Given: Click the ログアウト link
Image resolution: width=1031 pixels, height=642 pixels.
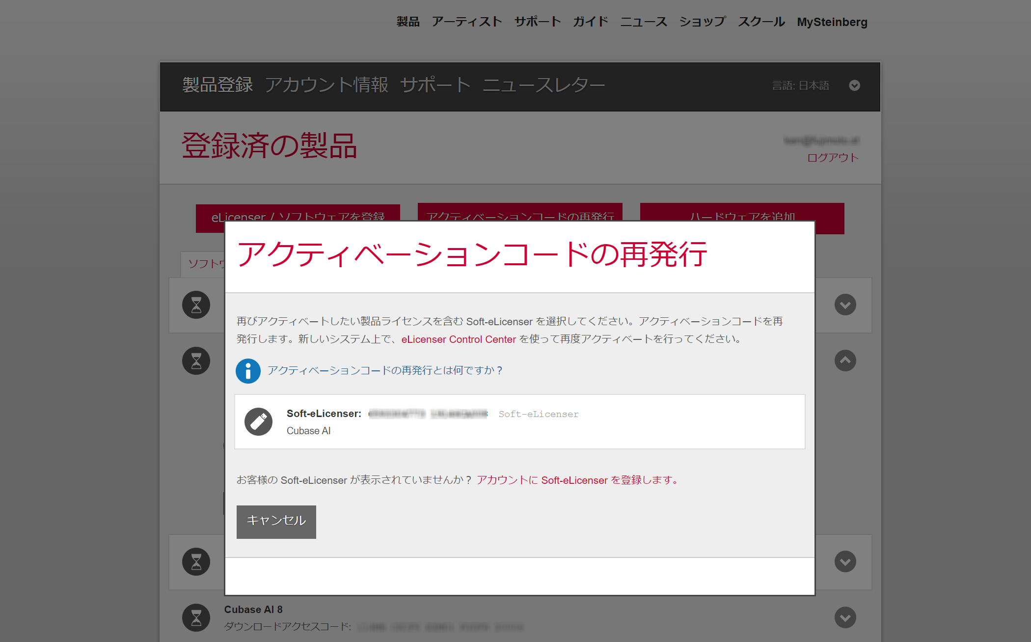Looking at the screenshot, I should [x=833, y=158].
